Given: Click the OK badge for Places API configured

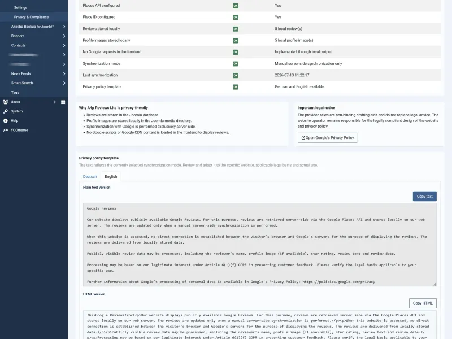Looking at the screenshot, I should [236, 6].
